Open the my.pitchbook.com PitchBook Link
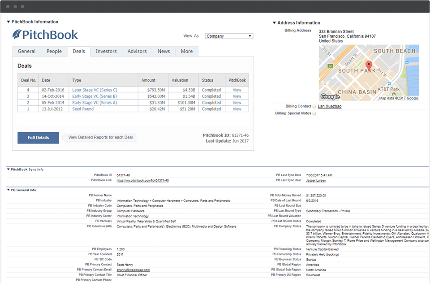 142,180
